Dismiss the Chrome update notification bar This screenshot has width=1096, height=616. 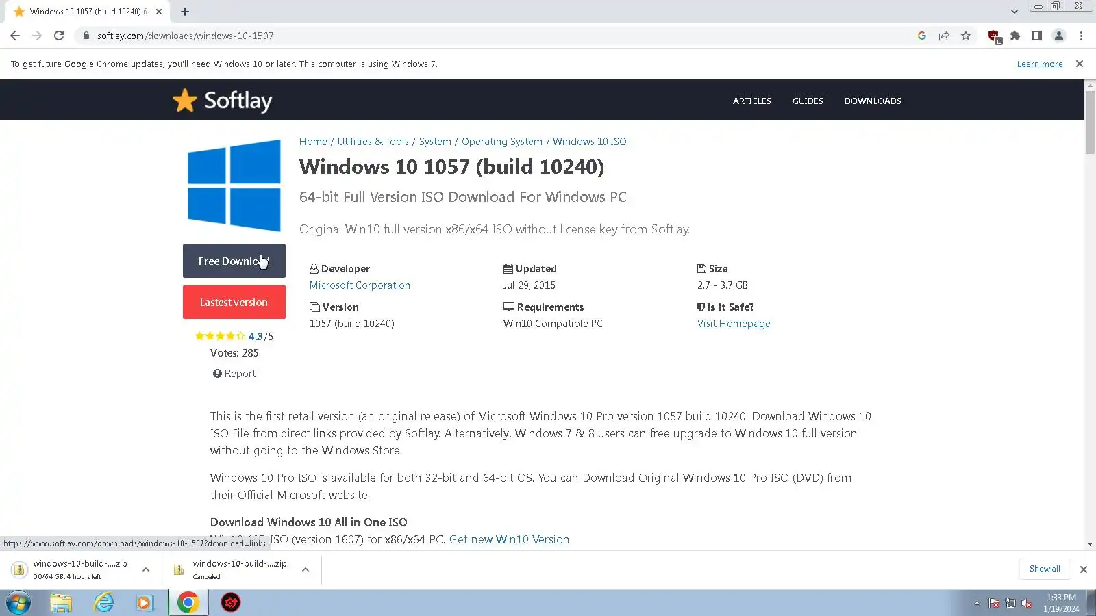[x=1080, y=64]
